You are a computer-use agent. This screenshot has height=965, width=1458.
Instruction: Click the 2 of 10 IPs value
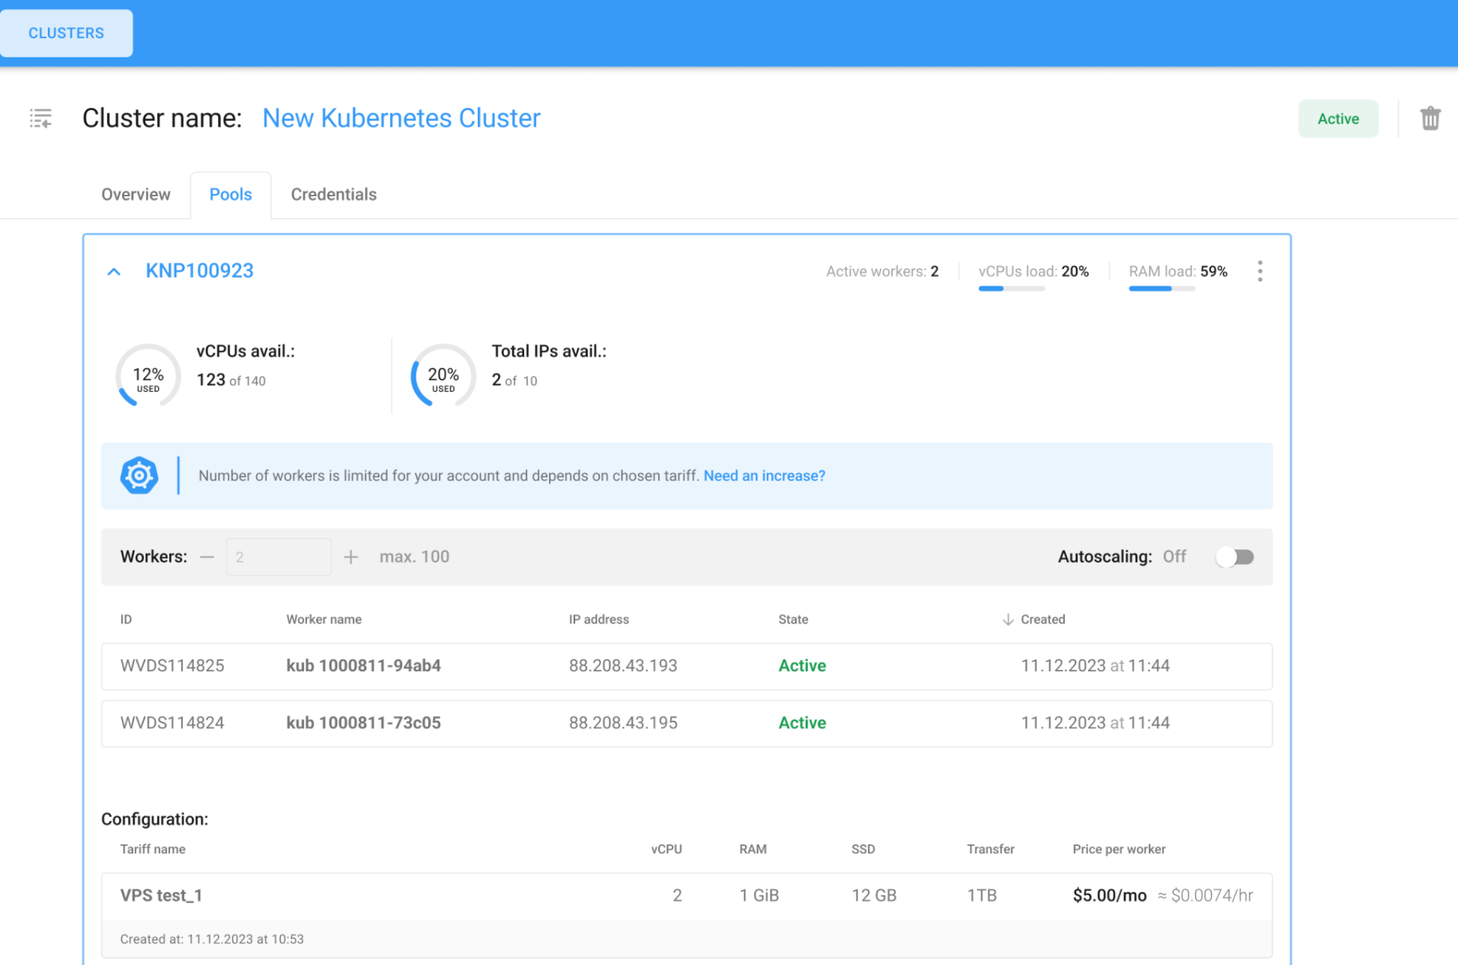tap(514, 381)
